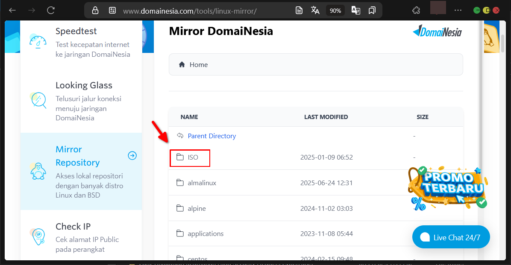Click the ISO folder icon
This screenshot has height=265, width=511.
180,157
